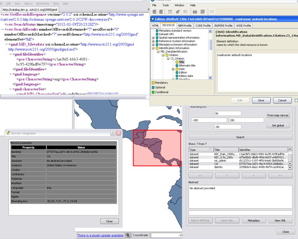Click the Edition tree item
This screenshot has height=239, width=298.
(183, 73)
